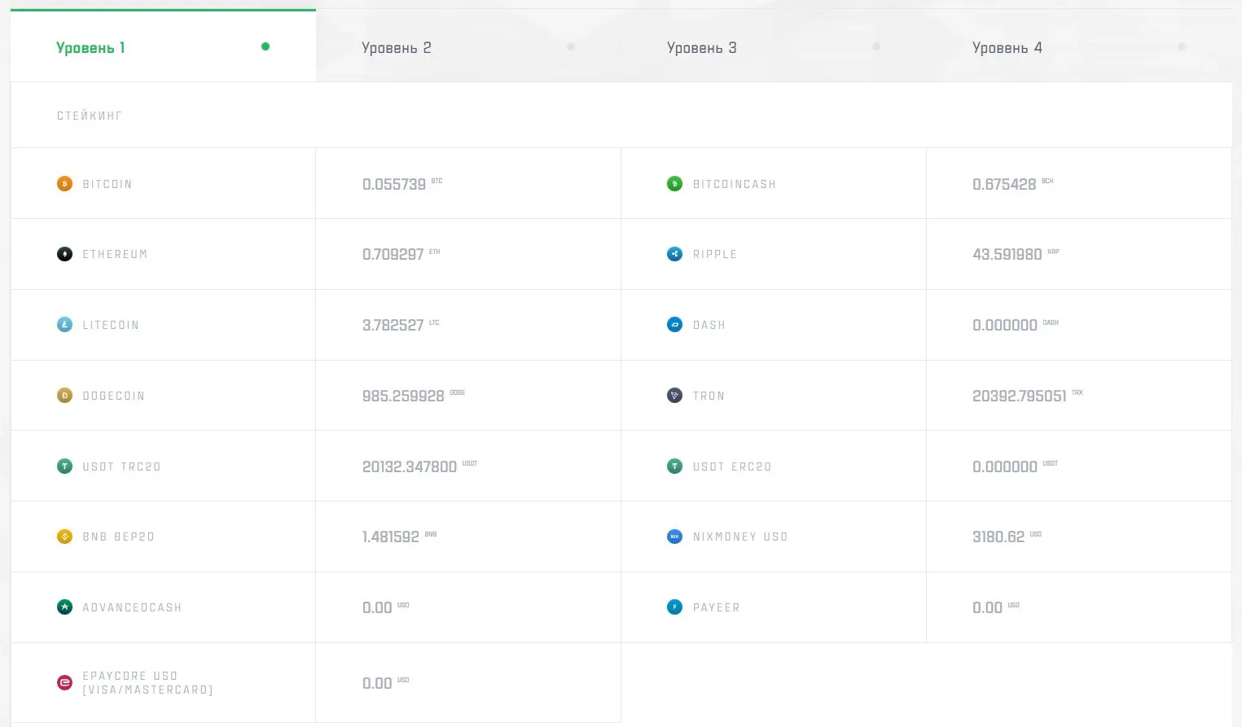
Task: Click the BITCOINCASH label
Action: [735, 184]
